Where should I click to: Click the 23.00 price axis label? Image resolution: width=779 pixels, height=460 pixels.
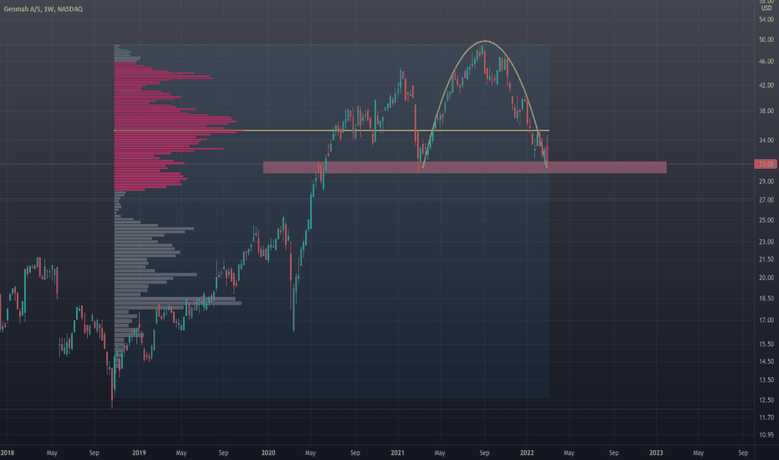pos(766,242)
